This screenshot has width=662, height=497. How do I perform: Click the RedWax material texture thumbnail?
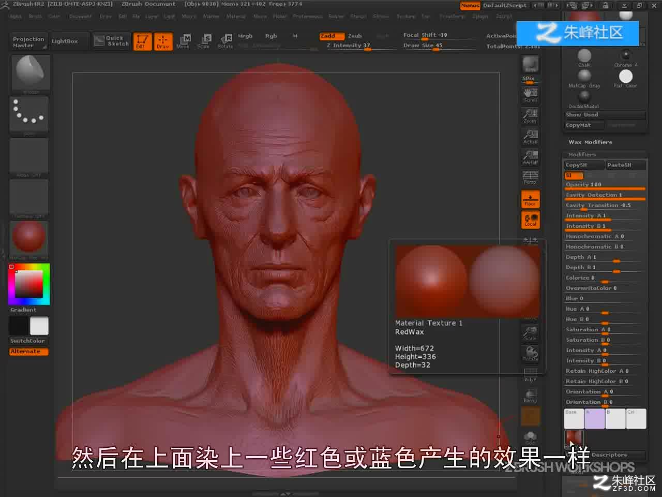coord(574,440)
